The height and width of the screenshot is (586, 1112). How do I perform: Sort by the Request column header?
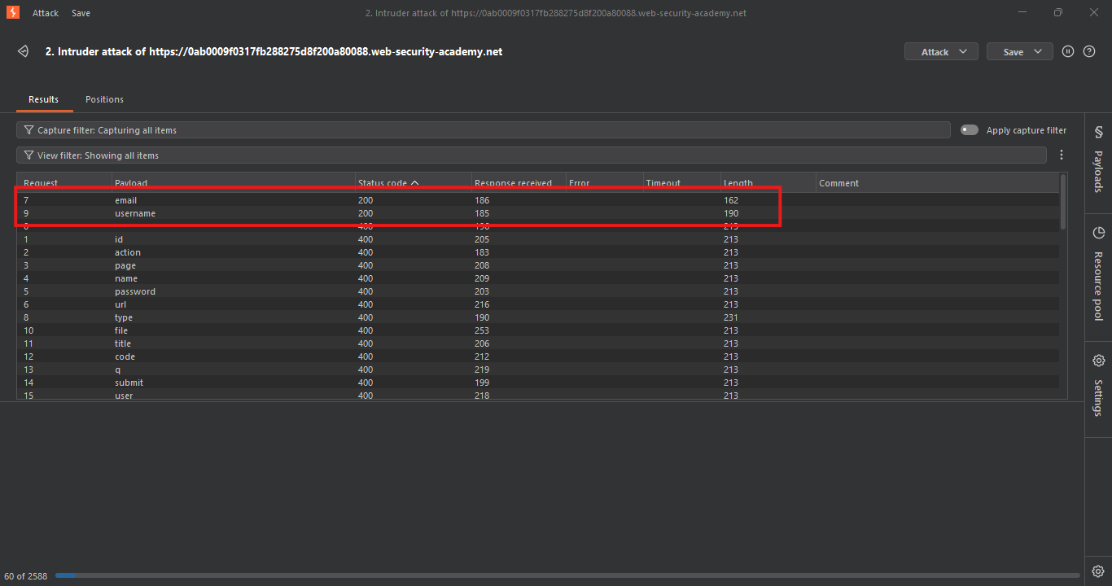point(64,183)
